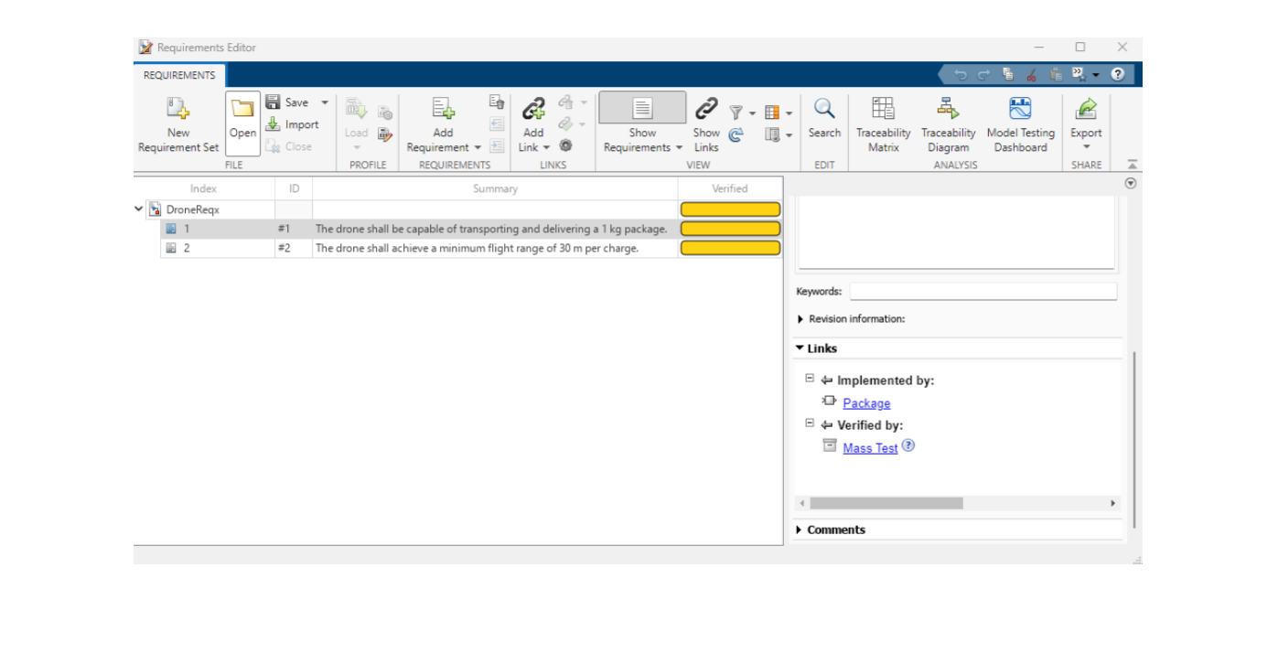Click the New Requirement Set icon

pos(178,111)
